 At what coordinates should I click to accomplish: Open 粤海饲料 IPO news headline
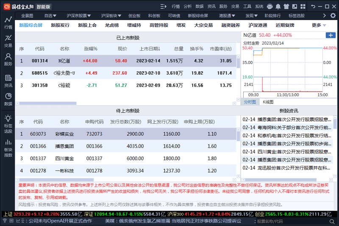287,128
